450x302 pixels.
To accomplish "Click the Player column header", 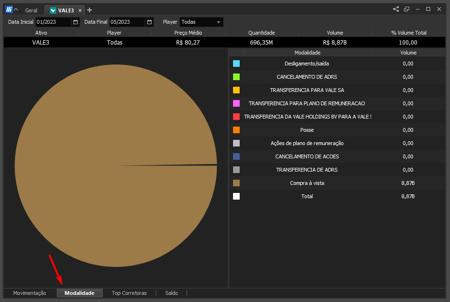I will pyautogui.click(x=114, y=33).
